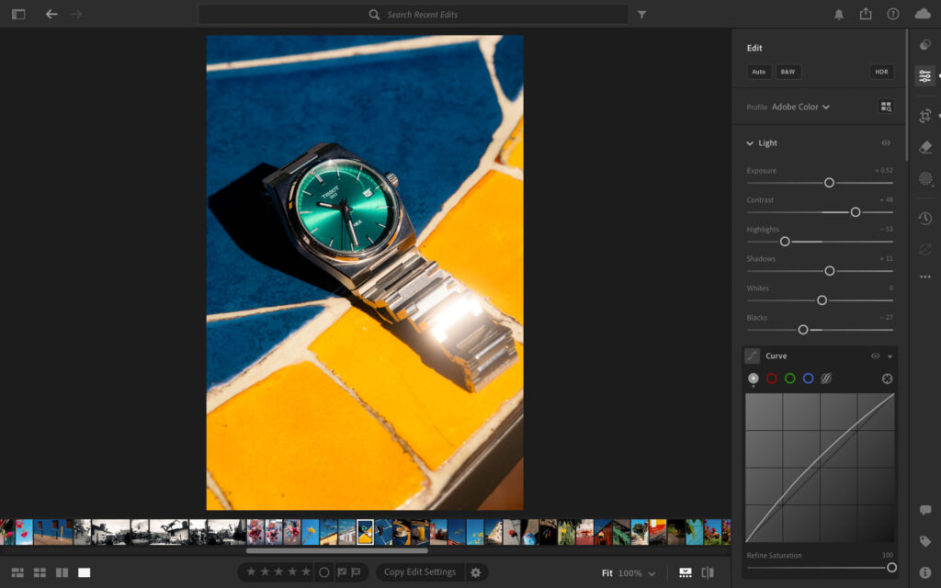The width and height of the screenshot is (941, 588).
Task: Click the cloud sync status icon
Action: [x=920, y=14]
